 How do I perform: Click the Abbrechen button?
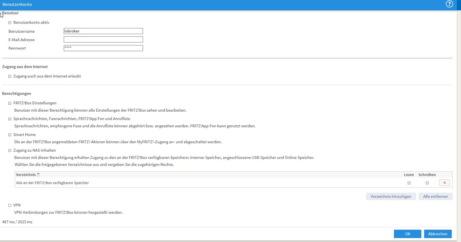pos(438,234)
